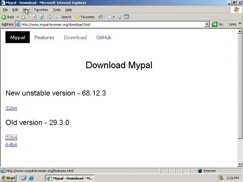Open the Tools menu
Screen dimensions: 243x182
point(57,10)
